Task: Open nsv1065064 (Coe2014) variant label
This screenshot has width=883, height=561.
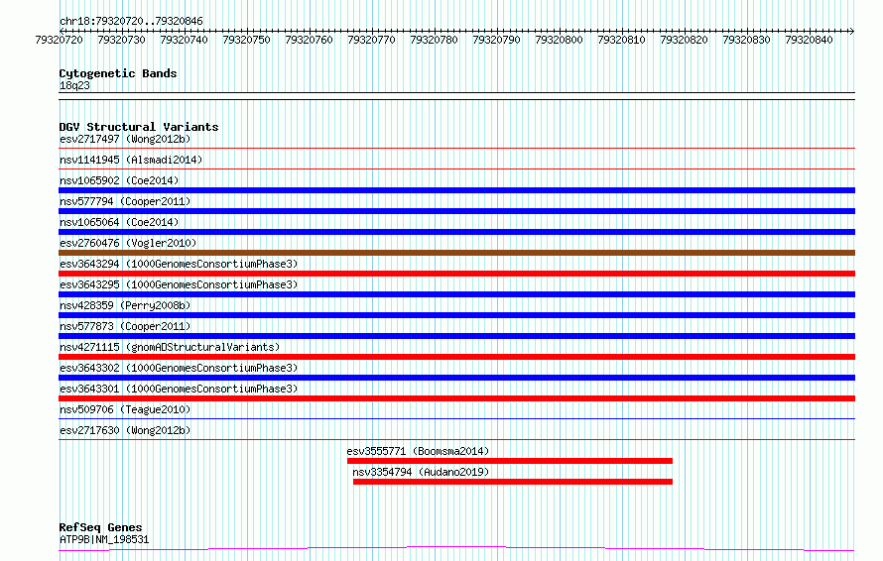Action: (x=119, y=222)
